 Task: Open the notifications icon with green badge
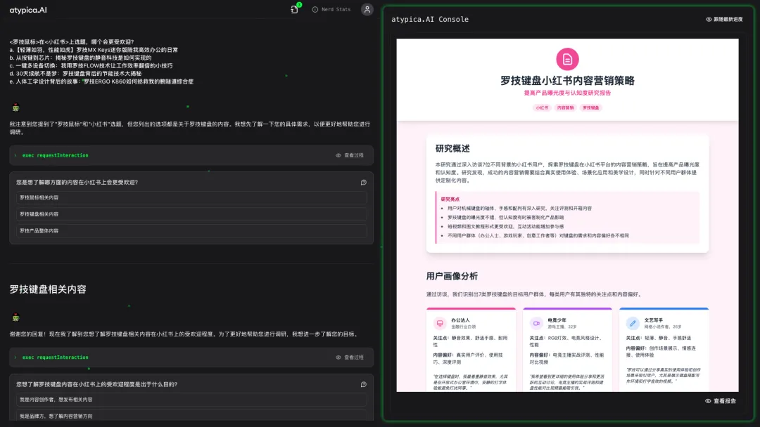(295, 9)
